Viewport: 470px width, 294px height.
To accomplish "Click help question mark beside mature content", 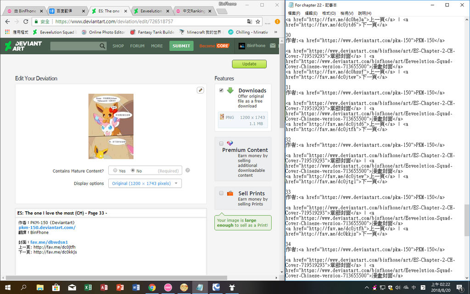I will (188, 170).
